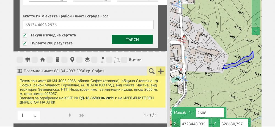275x127 pixels.
Task: Toggle land parcels grid filter checkbox
Action: click(x=20, y=60)
